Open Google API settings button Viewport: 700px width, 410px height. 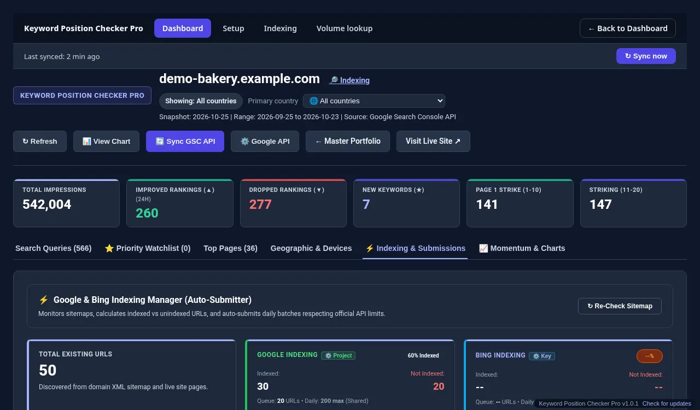coord(265,141)
